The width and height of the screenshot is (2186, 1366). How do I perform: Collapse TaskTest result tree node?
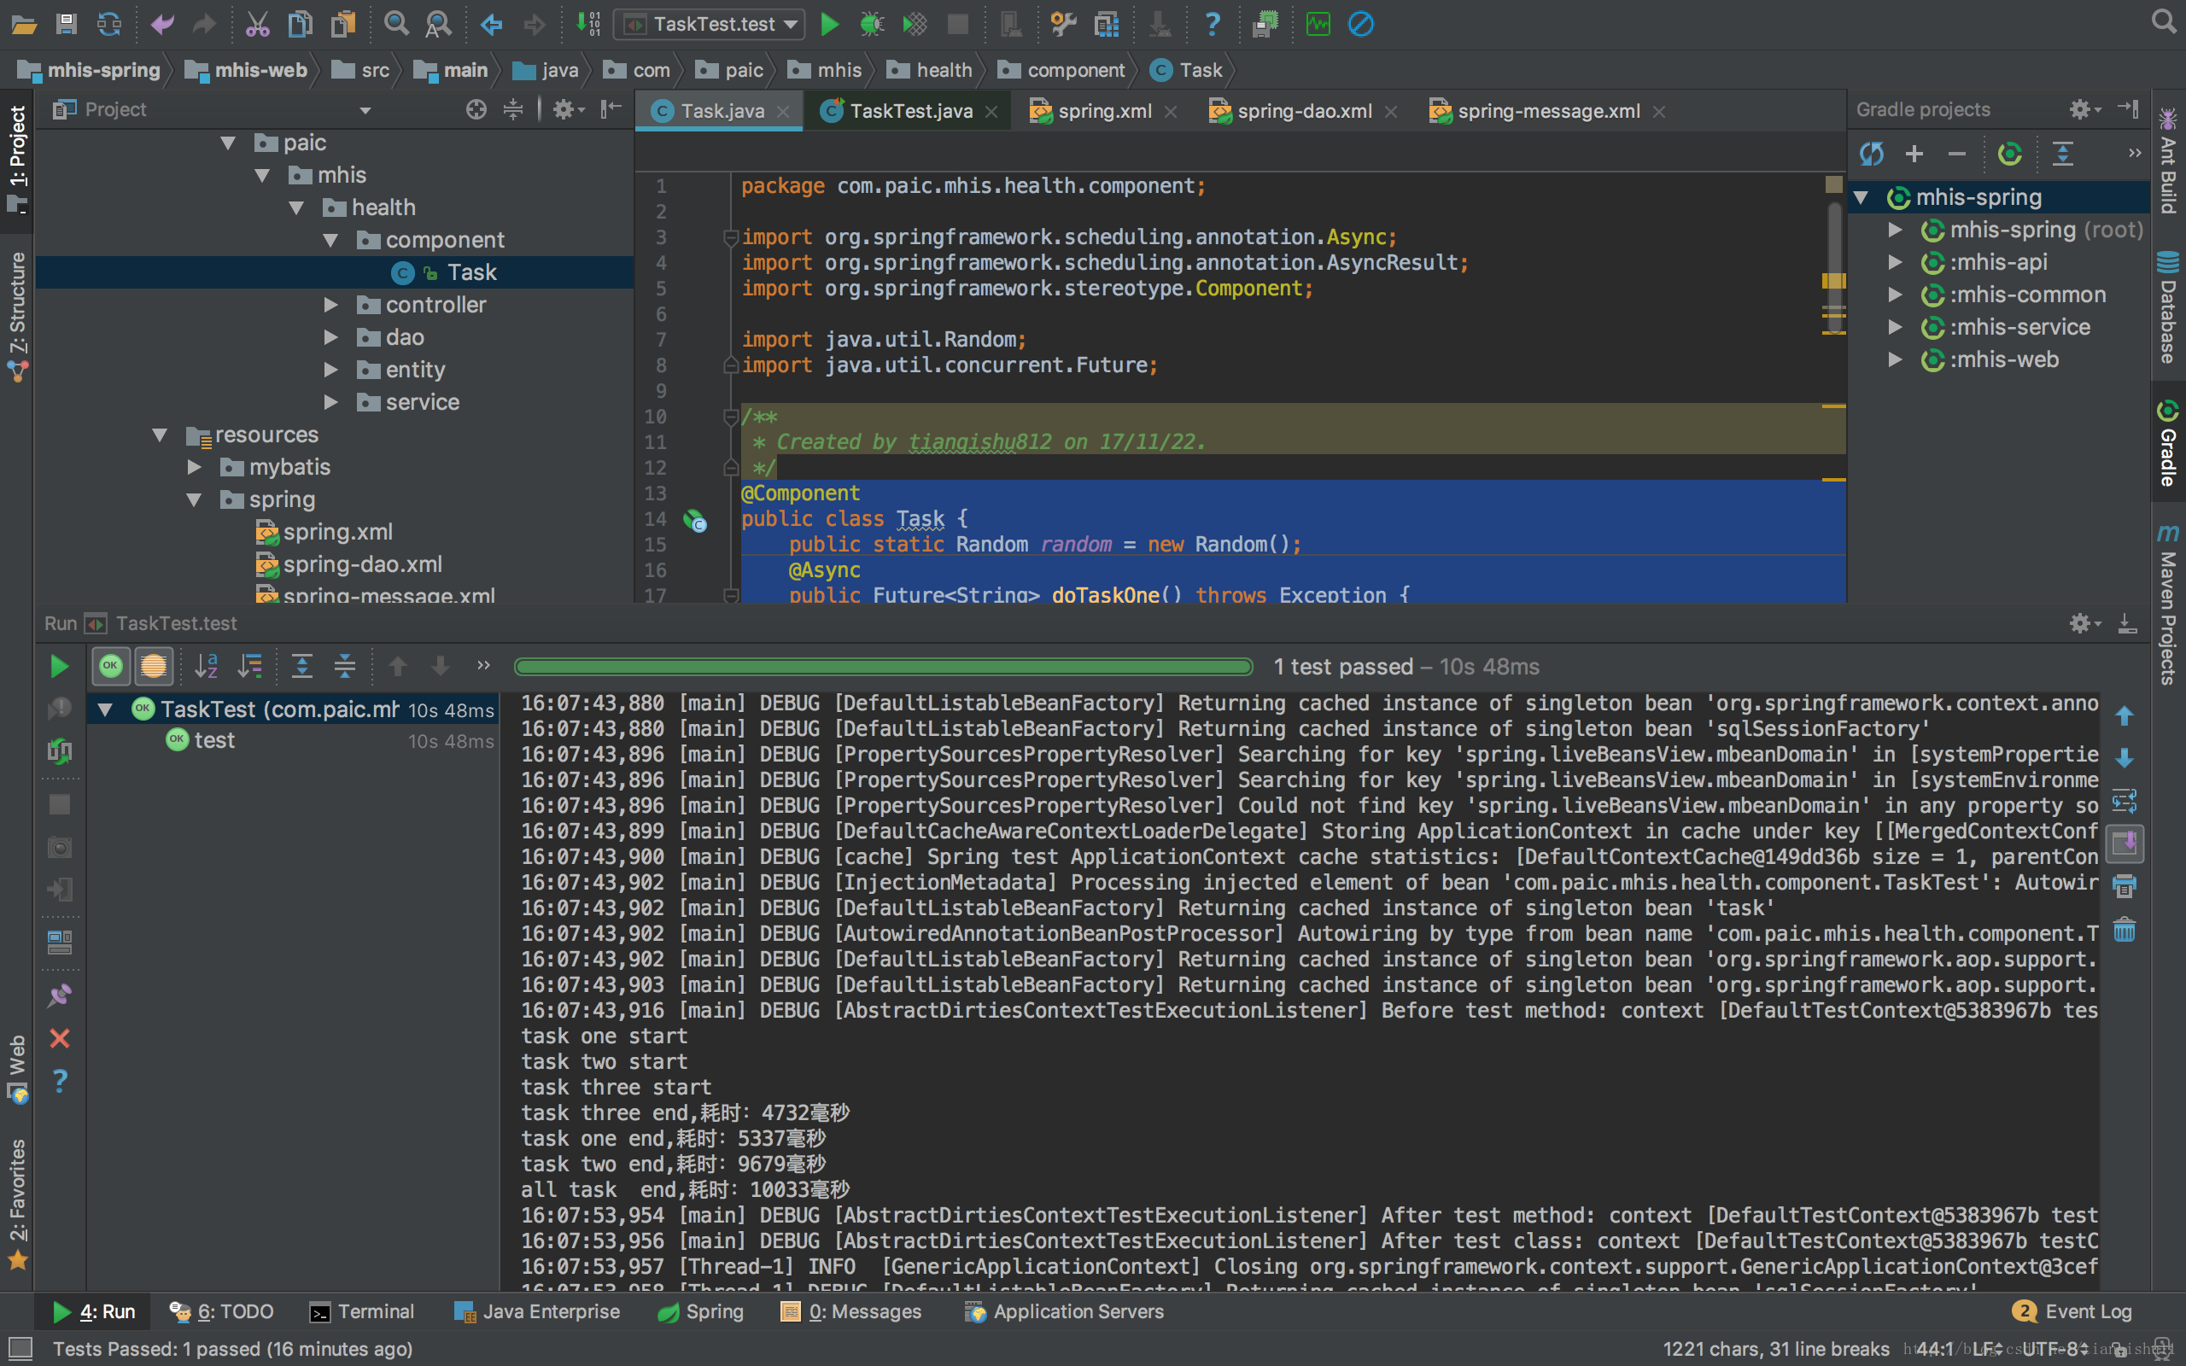pyautogui.click(x=105, y=709)
